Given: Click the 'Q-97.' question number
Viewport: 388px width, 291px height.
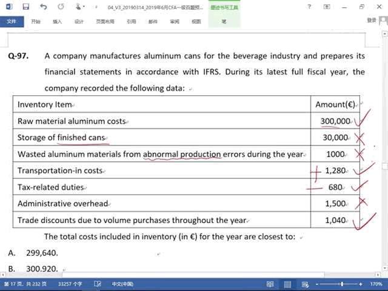Looking at the screenshot, I should point(18,56).
